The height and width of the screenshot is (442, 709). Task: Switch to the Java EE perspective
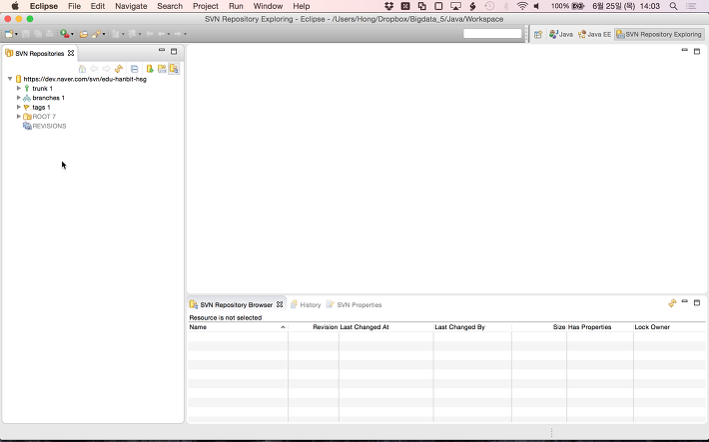(594, 34)
